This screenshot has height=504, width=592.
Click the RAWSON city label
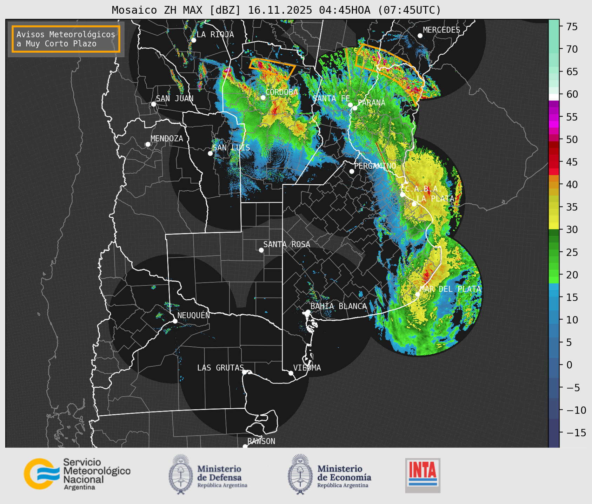261,441
